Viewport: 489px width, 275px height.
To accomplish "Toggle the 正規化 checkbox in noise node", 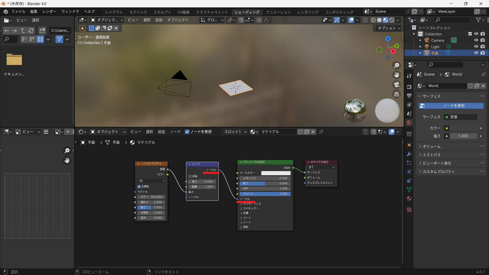I will [139, 187].
